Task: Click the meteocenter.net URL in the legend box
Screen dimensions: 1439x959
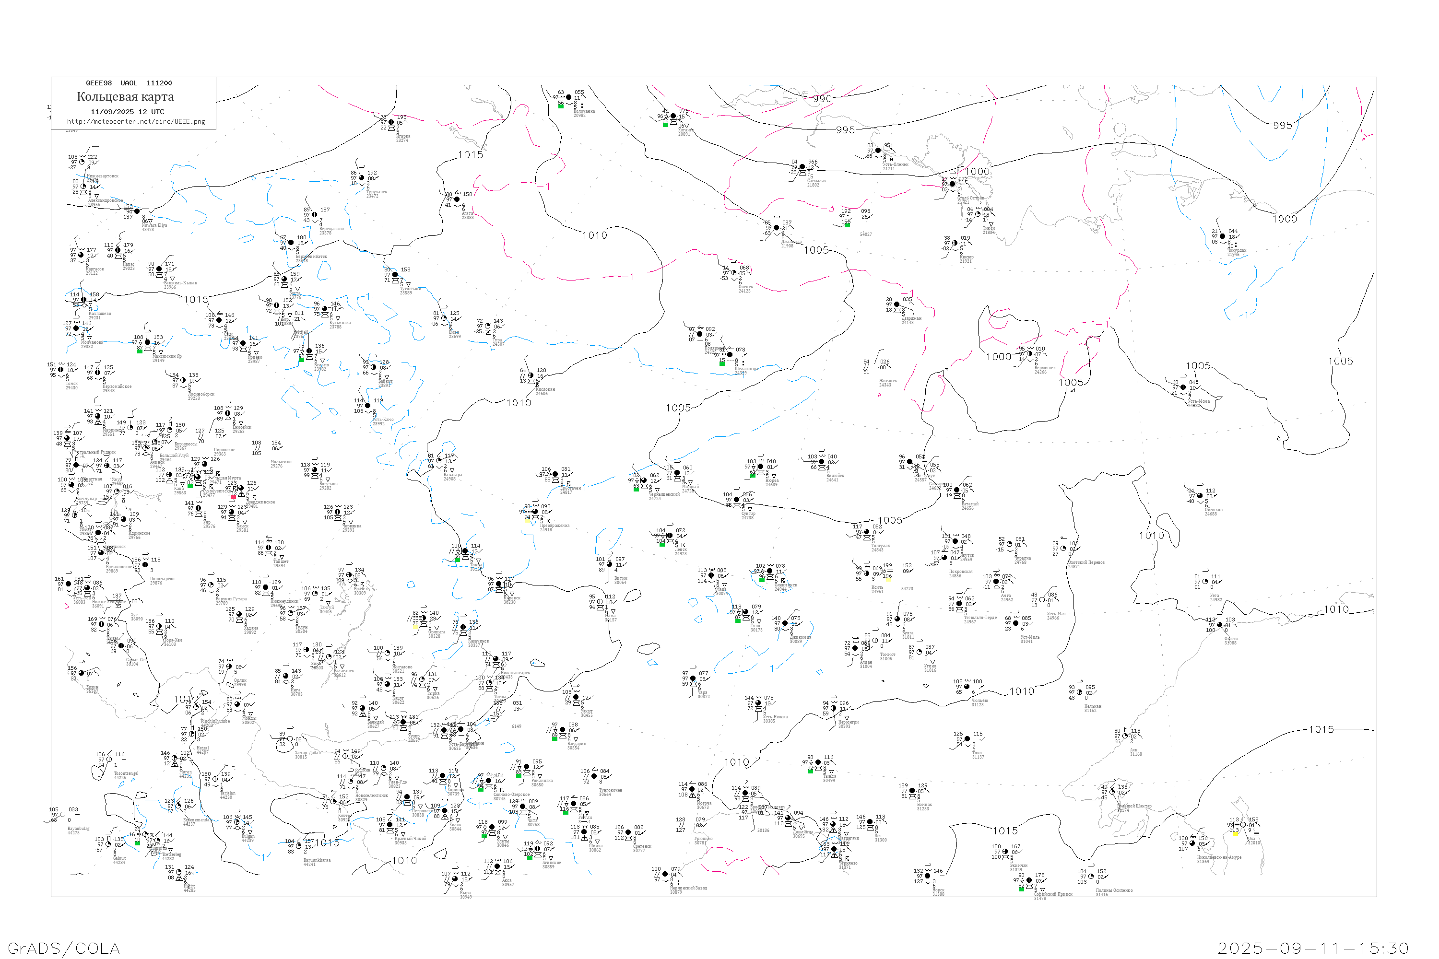Action: tap(136, 122)
